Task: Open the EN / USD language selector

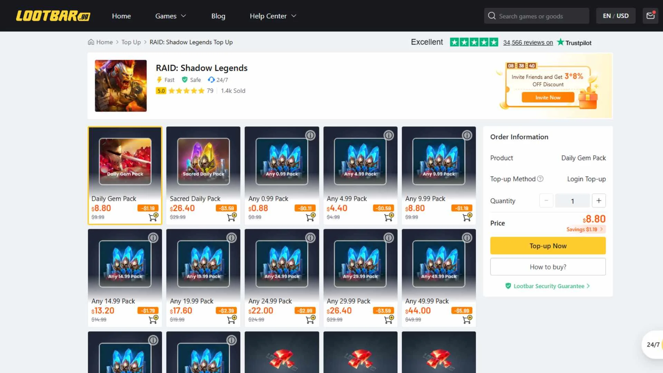Action: coord(616,16)
